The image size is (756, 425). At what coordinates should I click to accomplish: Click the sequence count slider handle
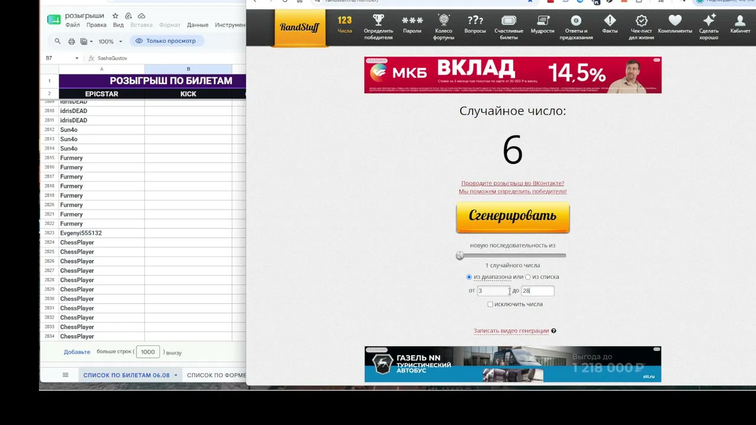coord(460,256)
